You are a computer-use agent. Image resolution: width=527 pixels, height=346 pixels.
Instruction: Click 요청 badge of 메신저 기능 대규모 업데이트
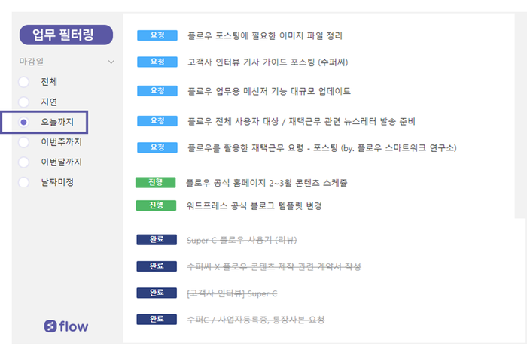click(157, 91)
